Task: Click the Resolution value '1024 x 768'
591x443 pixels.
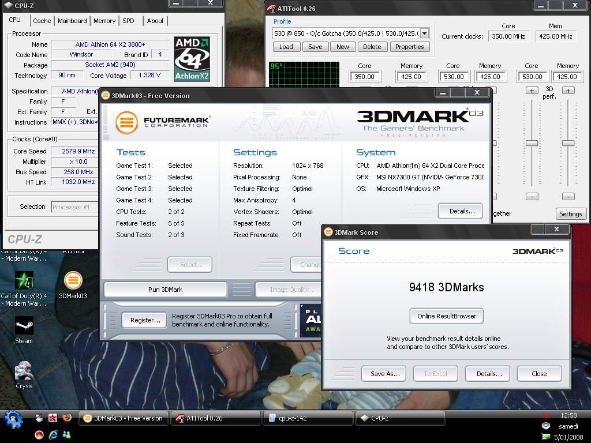Action: click(x=308, y=166)
